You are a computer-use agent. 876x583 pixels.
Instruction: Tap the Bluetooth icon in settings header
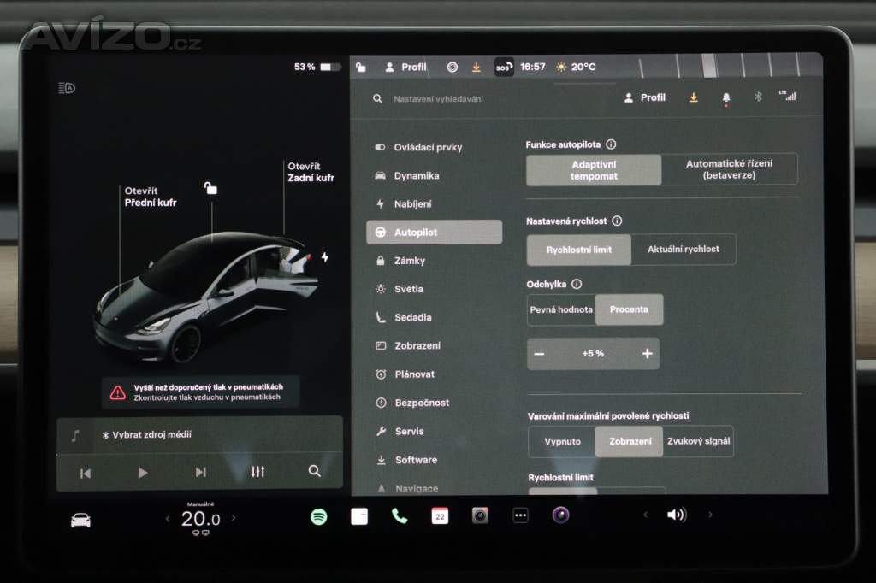tap(757, 97)
